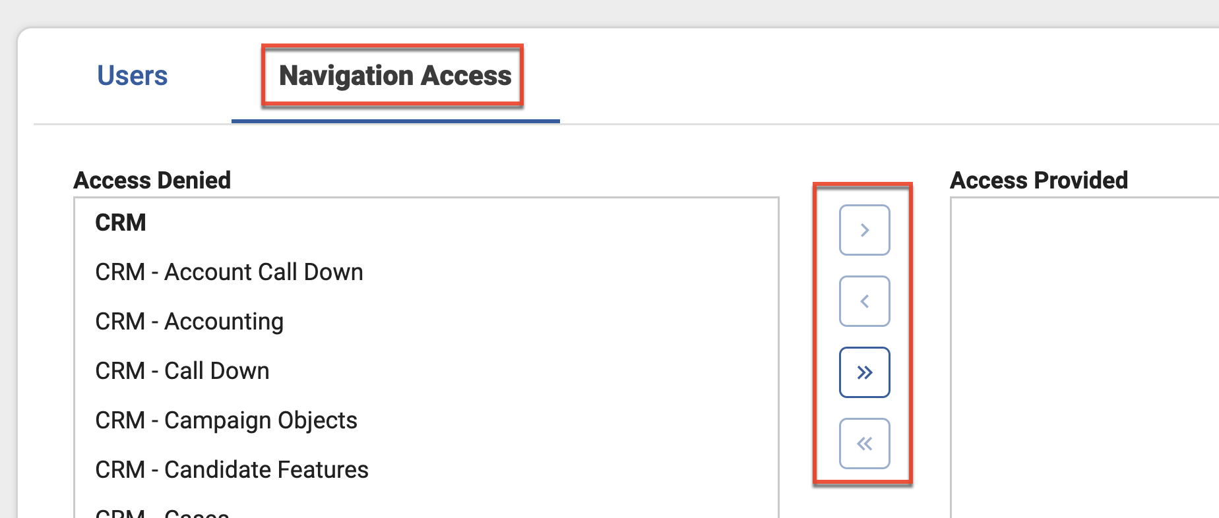1219x518 pixels.
Task: Pick CRM - Campaign Objects from list
Action: (226, 420)
